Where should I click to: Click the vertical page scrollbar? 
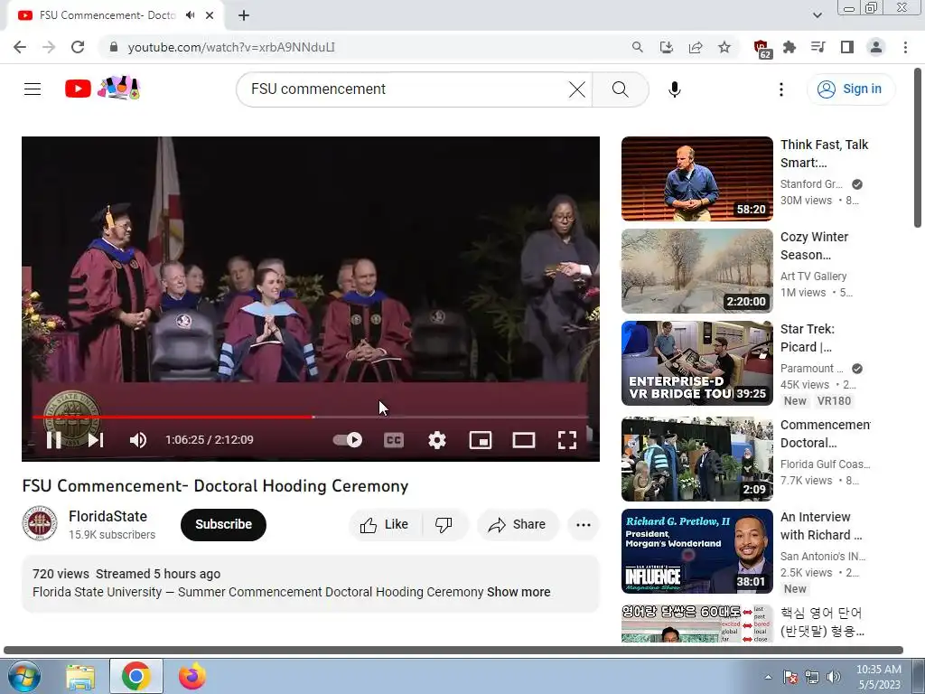click(918, 147)
